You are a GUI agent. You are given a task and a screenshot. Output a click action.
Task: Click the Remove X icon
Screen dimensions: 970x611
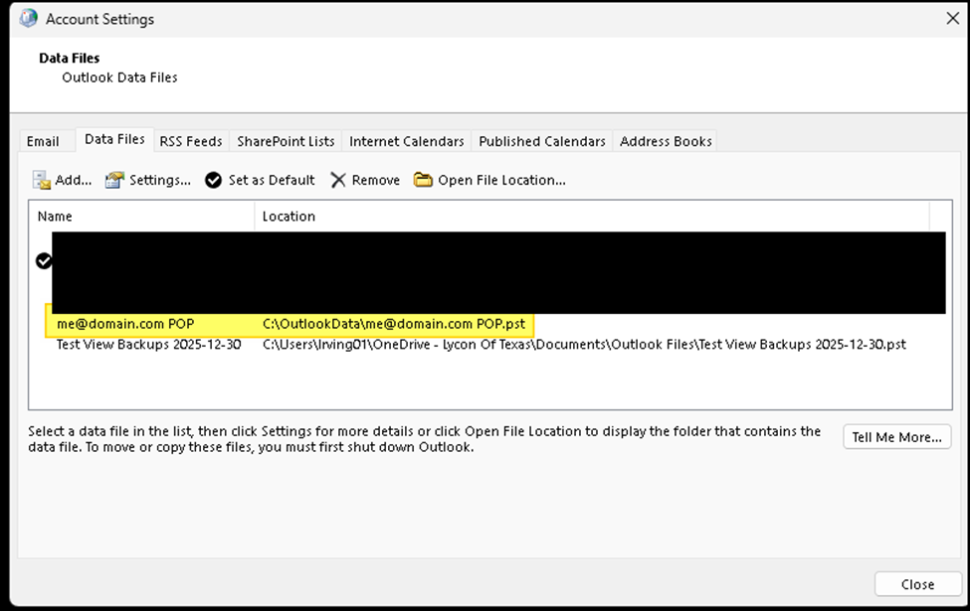click(x=338, y=181)
